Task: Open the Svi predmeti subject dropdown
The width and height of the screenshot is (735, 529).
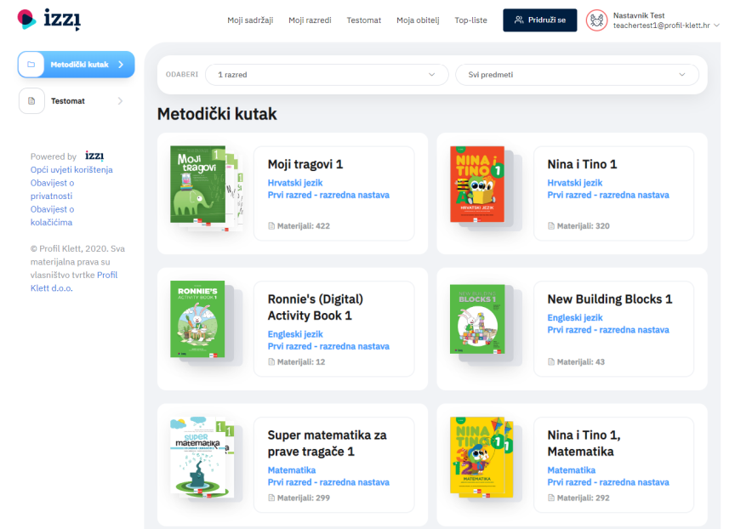Action: (577, 75)
